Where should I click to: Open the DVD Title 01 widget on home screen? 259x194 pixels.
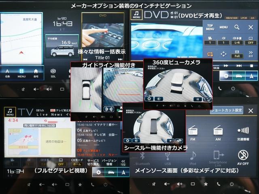coord(103,37)
